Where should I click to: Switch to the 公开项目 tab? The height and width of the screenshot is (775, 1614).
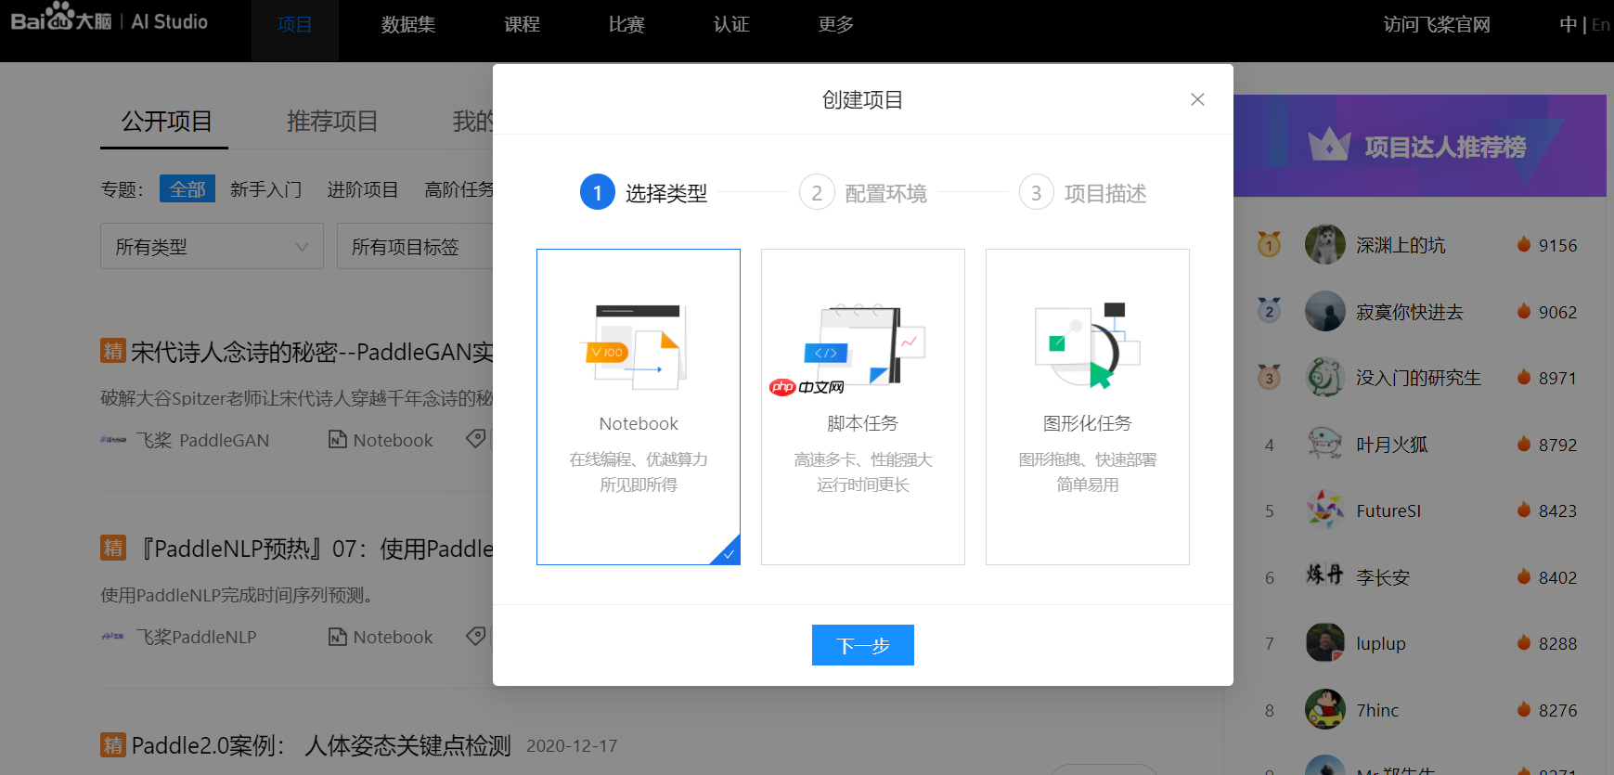167,122
